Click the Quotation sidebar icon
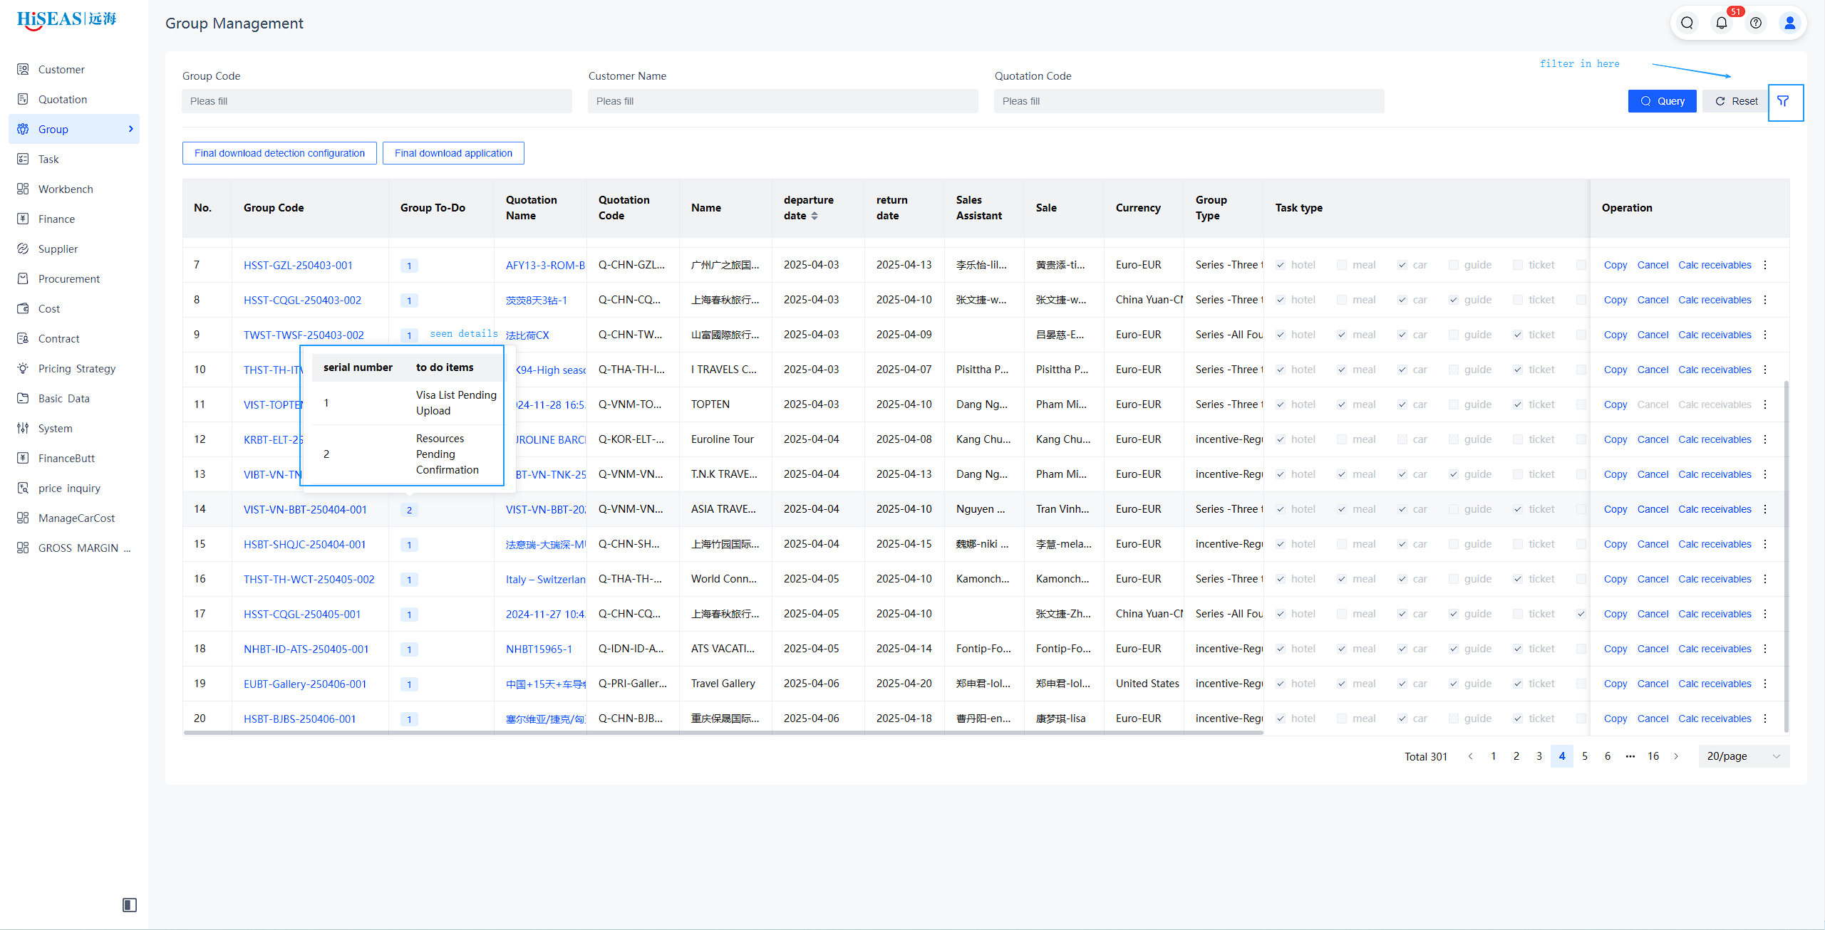The width and height of the screenshot is (1825, 930). point(23,99)
